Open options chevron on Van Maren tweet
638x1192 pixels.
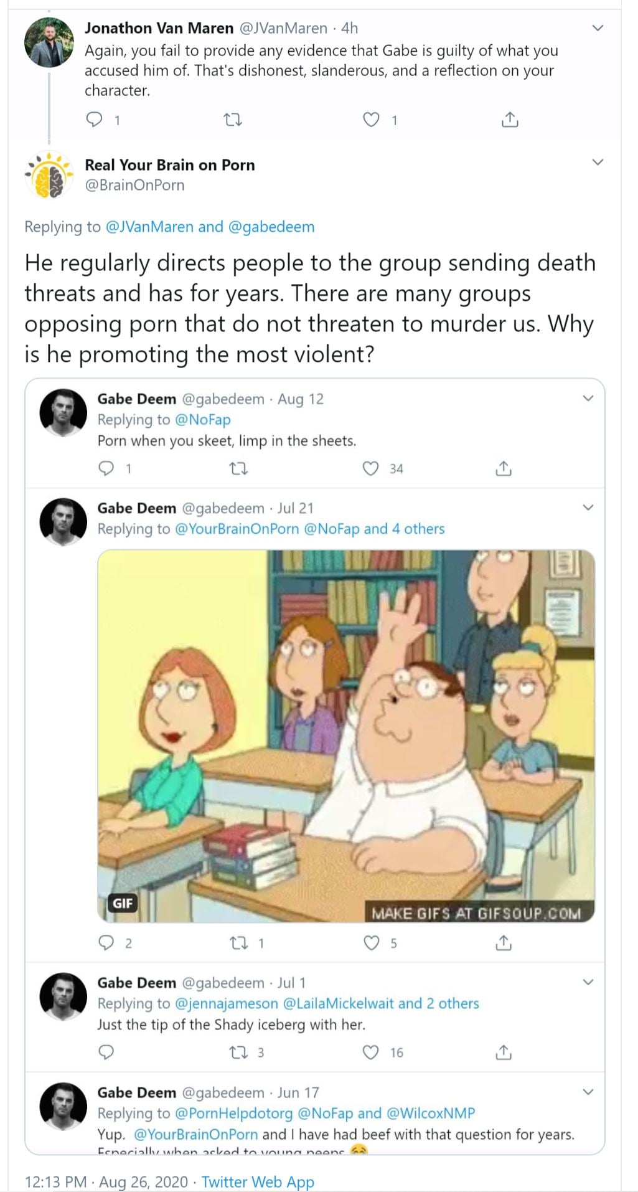(598, 28)
